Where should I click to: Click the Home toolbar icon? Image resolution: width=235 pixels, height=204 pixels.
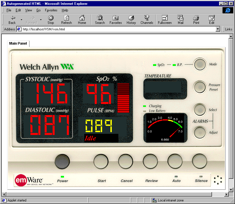pyautogui.click(x=82, y=20)
